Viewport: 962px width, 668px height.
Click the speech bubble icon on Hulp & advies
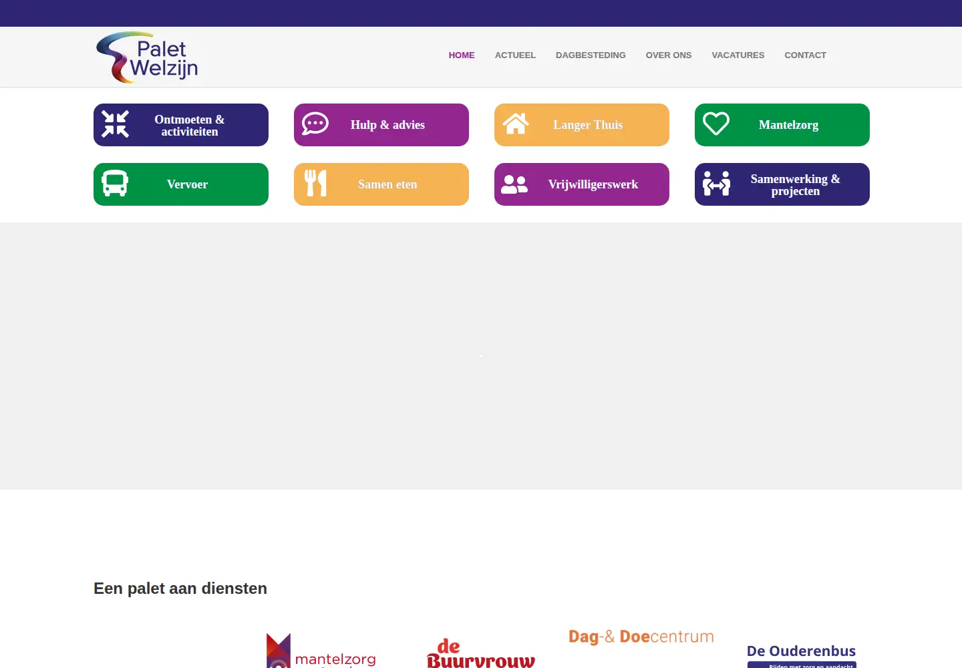(x=315, y=124)
